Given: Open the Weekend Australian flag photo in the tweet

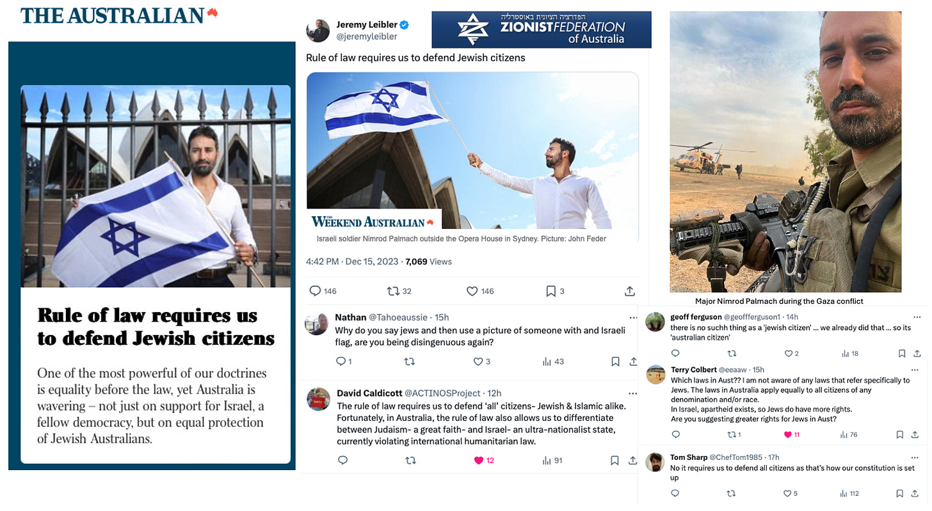Looking at the screenshot, I should pos(472,150).
